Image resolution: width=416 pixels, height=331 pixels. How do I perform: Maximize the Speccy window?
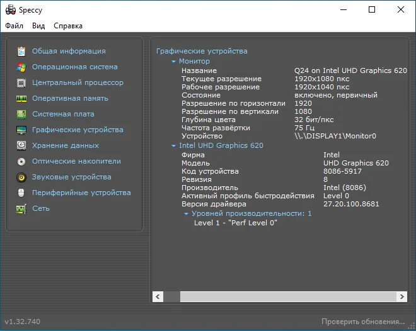point(372,10)
